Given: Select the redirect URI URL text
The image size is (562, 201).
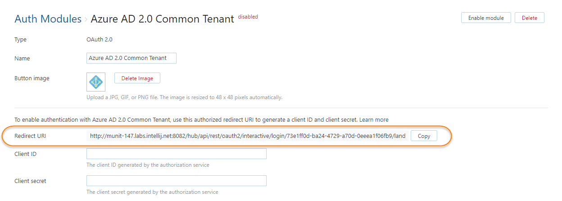Looking at the screenshot, I should tap(247, 136).
